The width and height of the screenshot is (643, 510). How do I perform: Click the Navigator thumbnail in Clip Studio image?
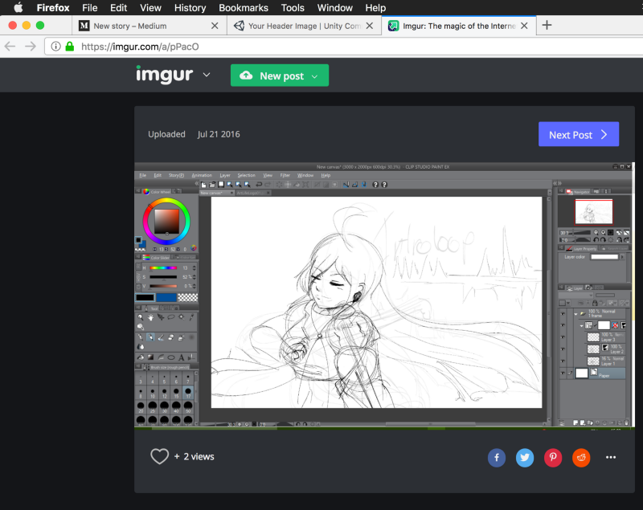pos(593,211)
